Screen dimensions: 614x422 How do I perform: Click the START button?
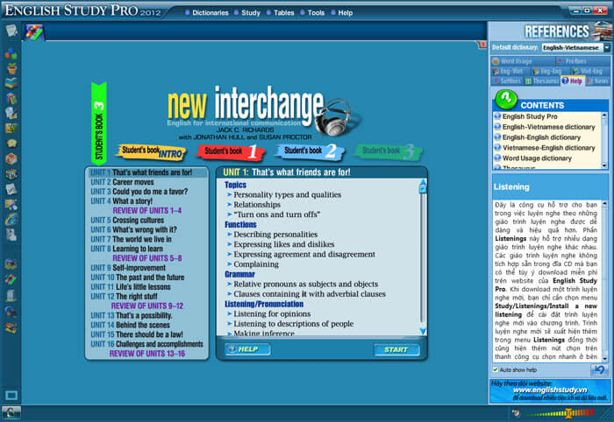tap(396, 349)
